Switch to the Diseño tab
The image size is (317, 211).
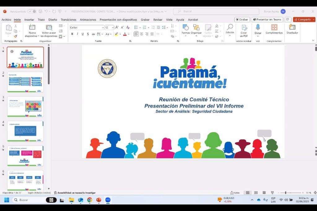click(53, 19)
